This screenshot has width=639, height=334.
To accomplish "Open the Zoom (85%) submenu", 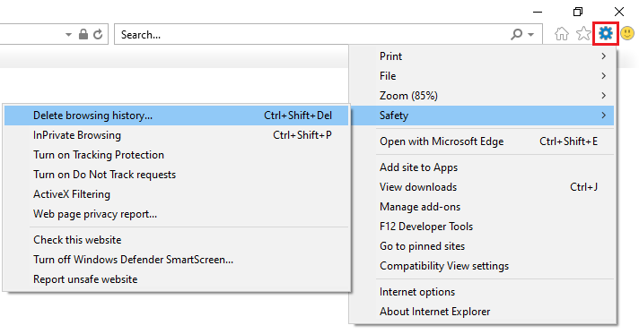I will [483, 96].
